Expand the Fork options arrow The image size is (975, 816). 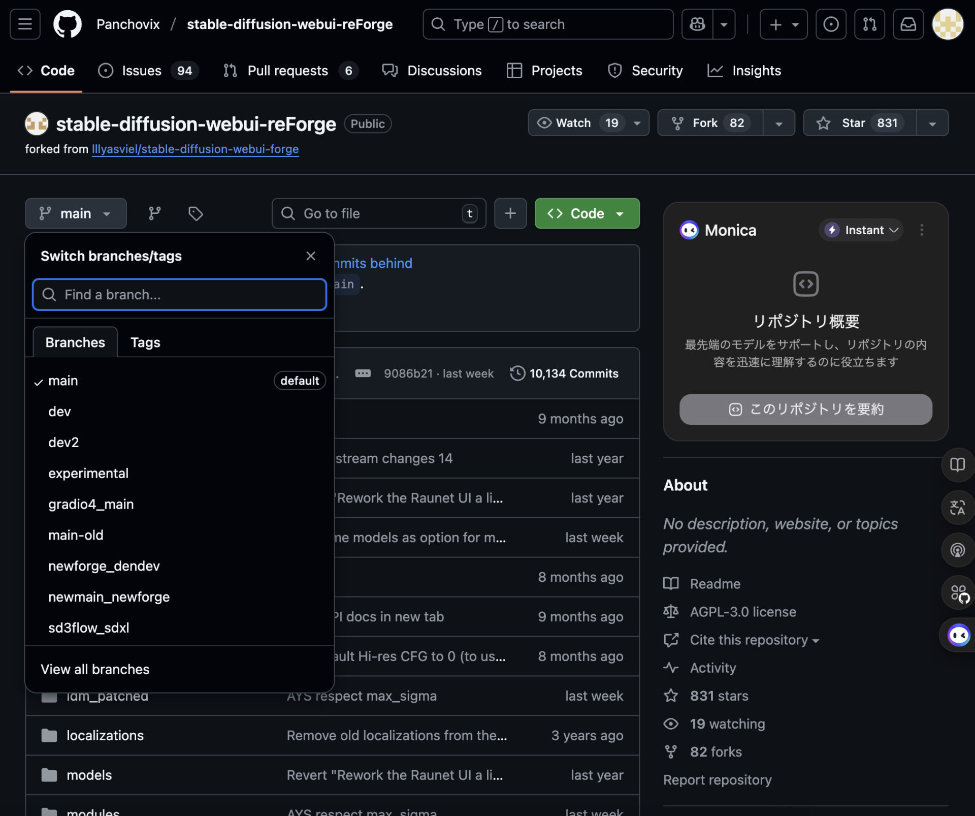pyautogui.click(x=778, y=123)
